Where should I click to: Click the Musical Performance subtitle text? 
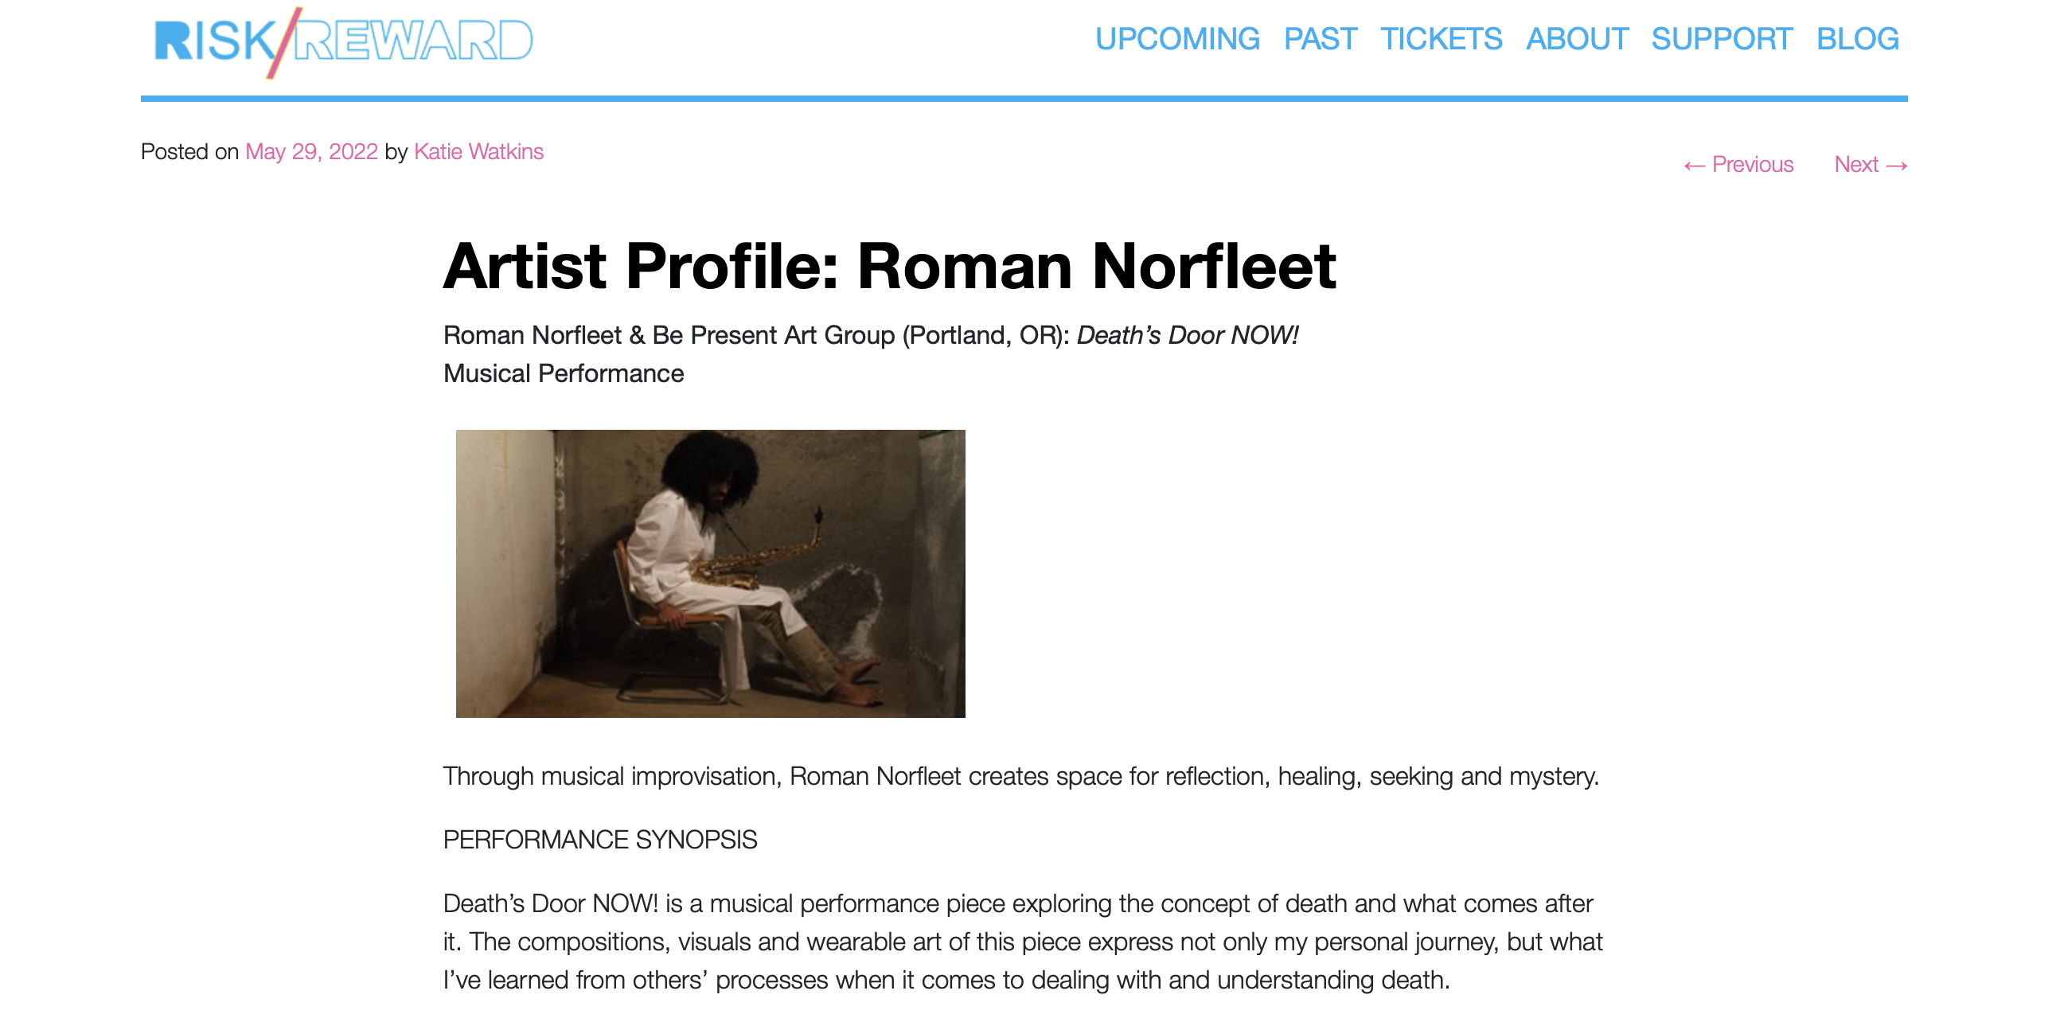(564, 373)
